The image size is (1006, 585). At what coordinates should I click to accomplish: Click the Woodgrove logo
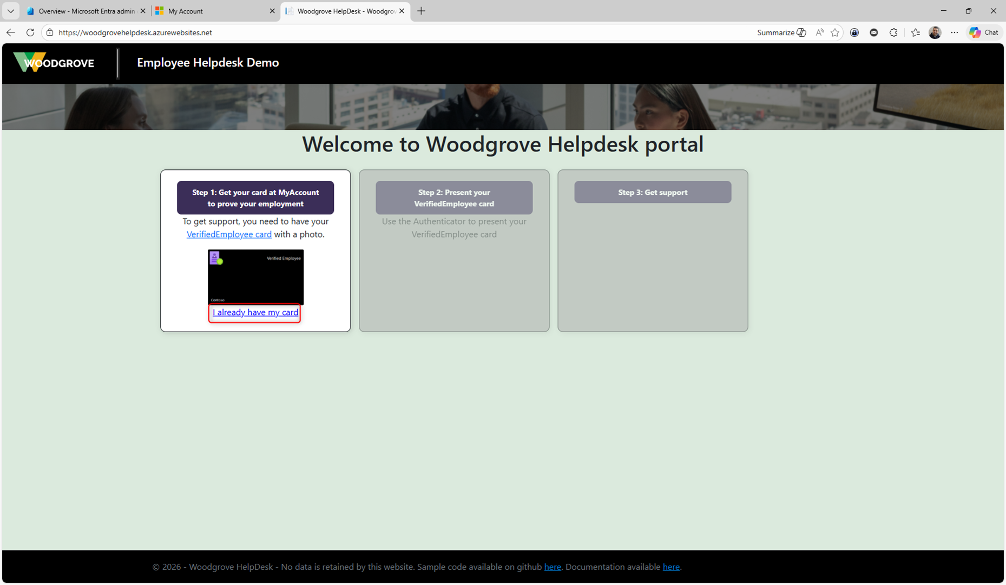click(x=54, y=62)
